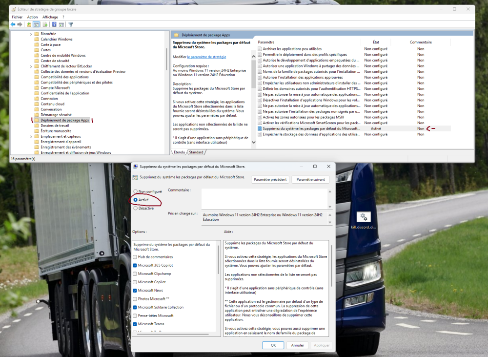The width and height of the screenshot is (488, 357).
Task: Toggle the Show/Hide action pane toolbar icon
Action: click(x=61, y=24)
